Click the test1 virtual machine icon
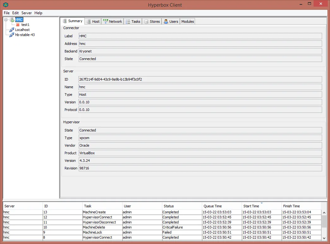 [17, 25]
